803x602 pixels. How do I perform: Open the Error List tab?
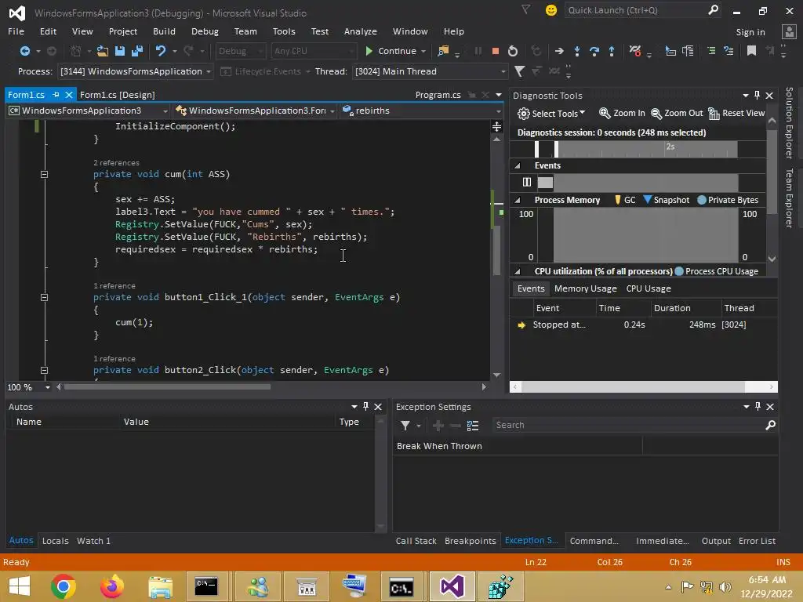coord(757,541)
